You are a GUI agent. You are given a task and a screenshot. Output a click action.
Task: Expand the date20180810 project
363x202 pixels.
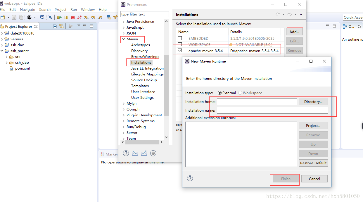click(x=2, y=33)
